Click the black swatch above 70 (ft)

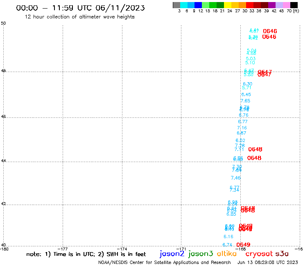(x=294, y=5)
